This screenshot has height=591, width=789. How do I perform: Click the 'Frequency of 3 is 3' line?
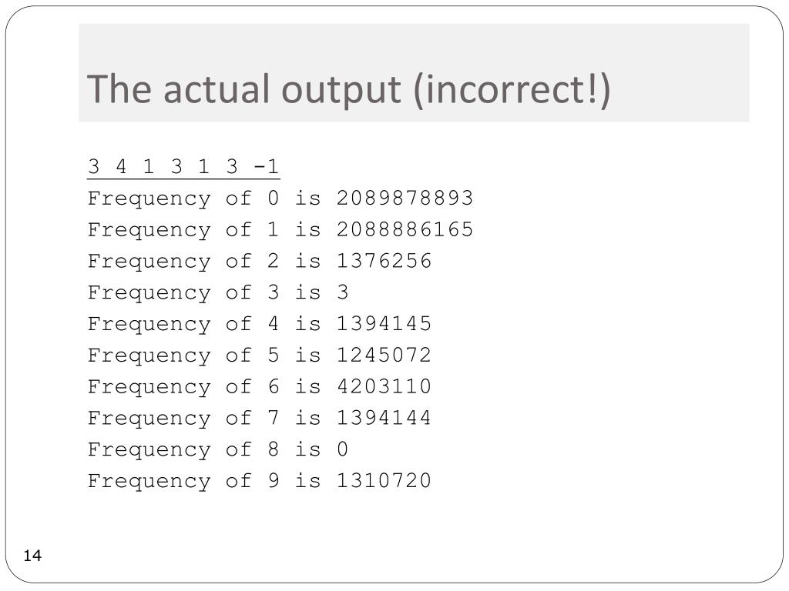(x=218, y=292)
